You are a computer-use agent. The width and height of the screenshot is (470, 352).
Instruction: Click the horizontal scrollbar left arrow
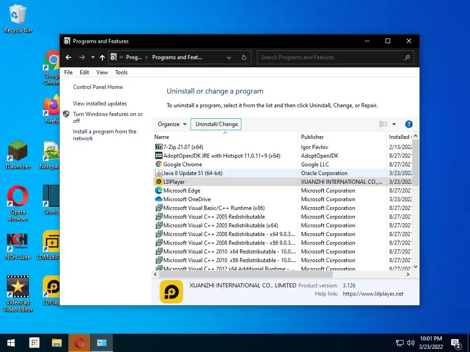[x=155, y=274]
